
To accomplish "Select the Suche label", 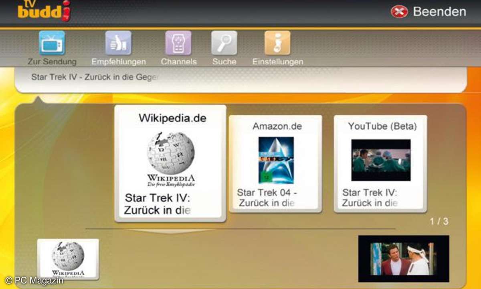I will pos(224,62).
